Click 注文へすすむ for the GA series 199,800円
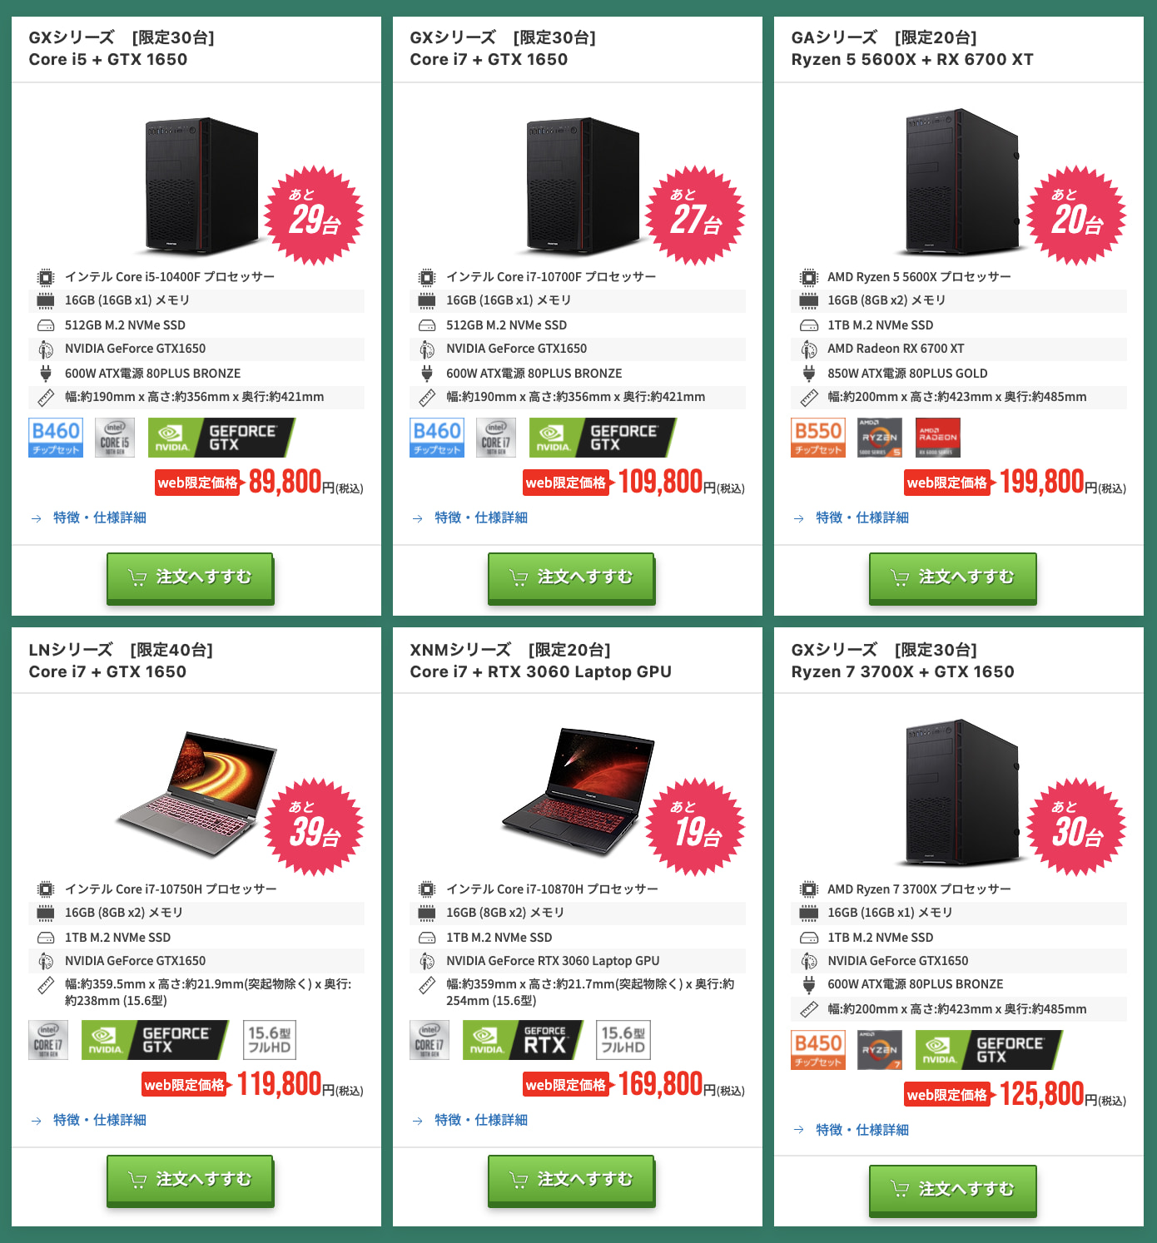 (953, 577)
